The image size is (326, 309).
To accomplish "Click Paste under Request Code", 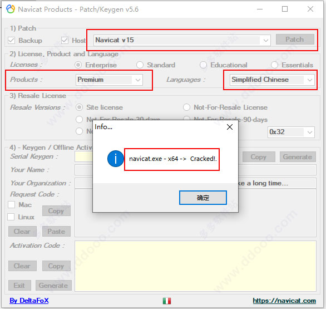I will tap(56, 232).
